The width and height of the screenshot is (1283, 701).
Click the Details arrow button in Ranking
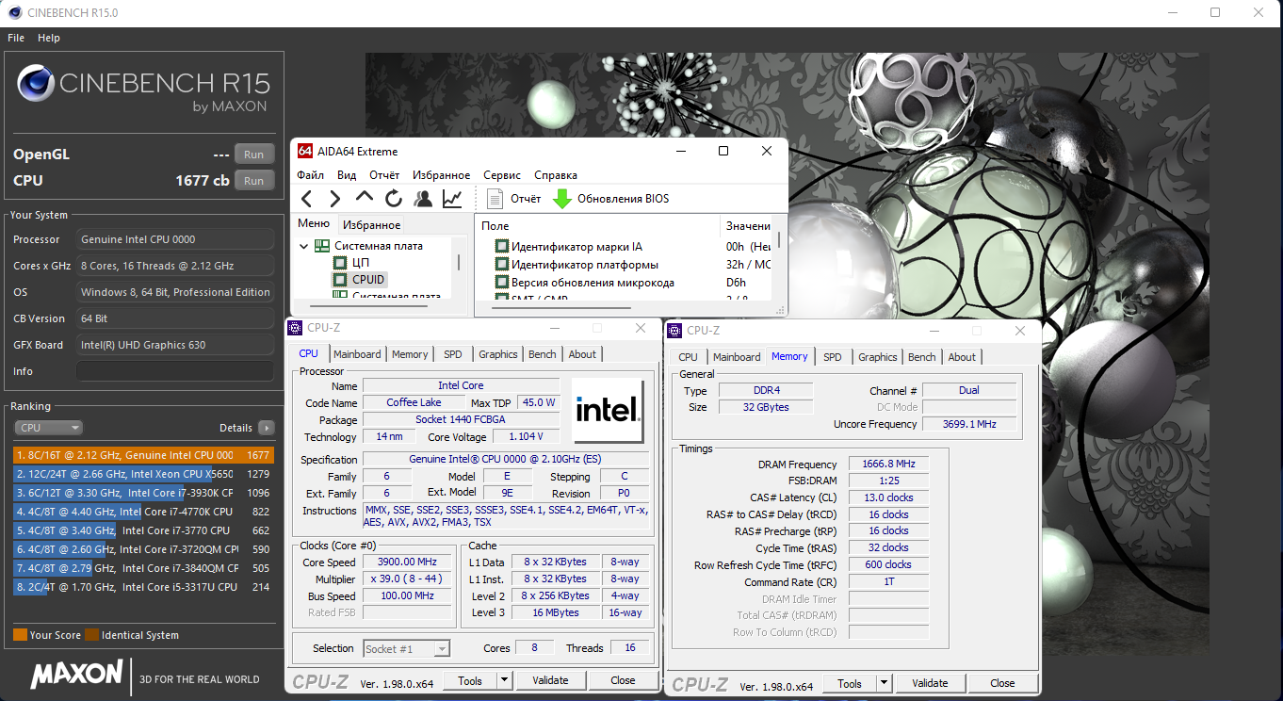pos(267,428)
